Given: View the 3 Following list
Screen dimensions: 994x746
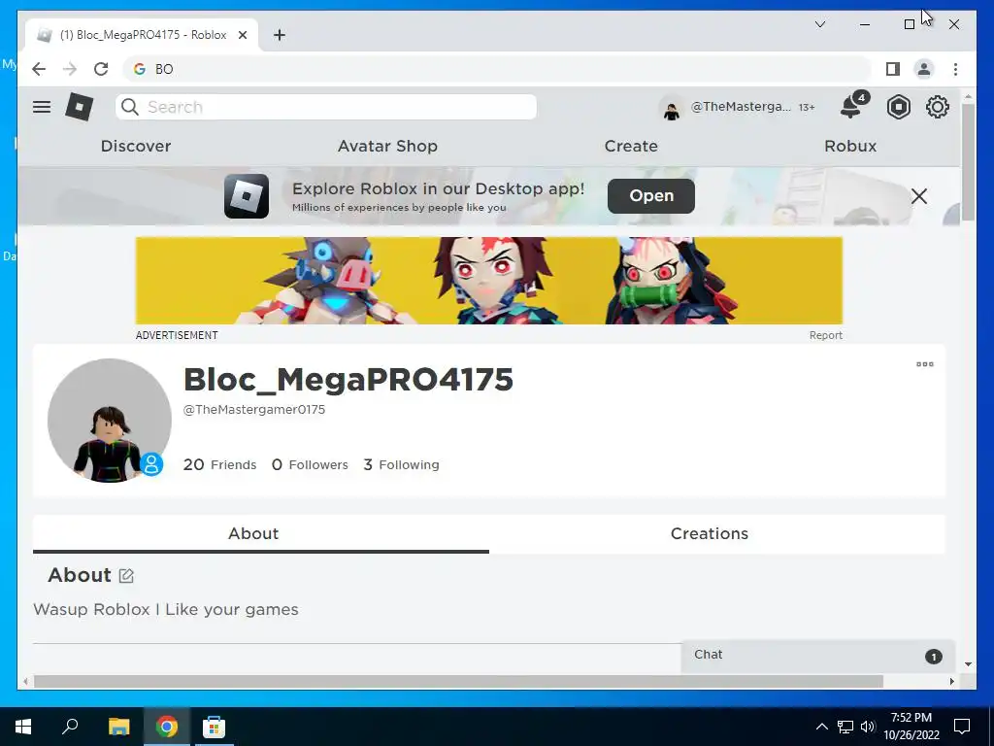Looking at the screenshot, I should (x=401, y=464).
